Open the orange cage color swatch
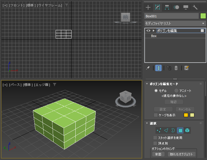 pyautogui.click(x=186, y=115)
